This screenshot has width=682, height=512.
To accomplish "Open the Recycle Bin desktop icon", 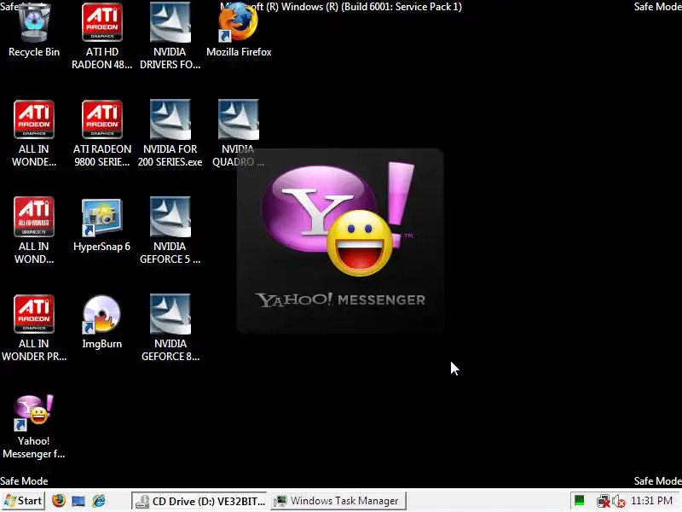I will click(34, 31).
